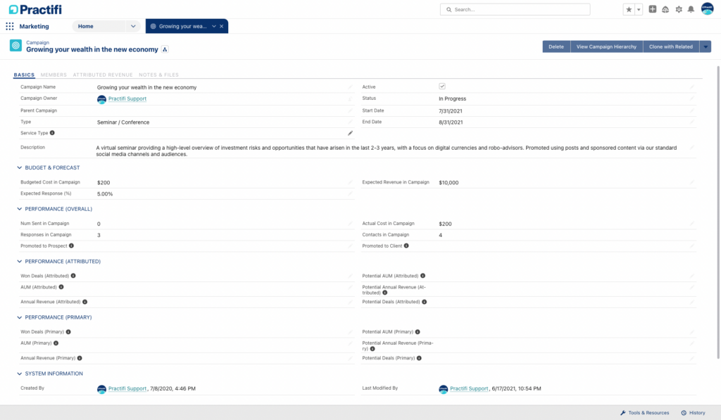Switch to the Attributed Revenue tab
Screen dimensions: 721x420
(103, 75)
